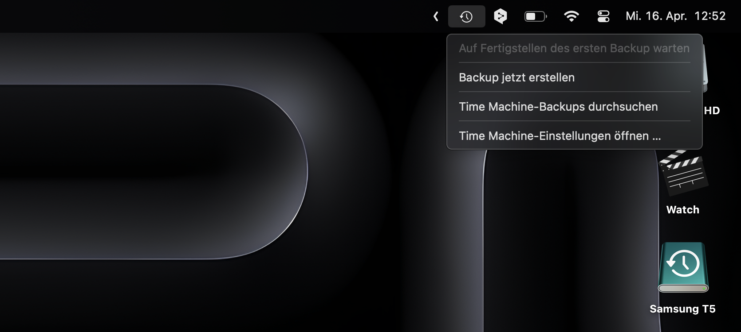Open the Time Machine menu bar icon
The width and height of the screenshot is (741, 332).
(466, 17)
